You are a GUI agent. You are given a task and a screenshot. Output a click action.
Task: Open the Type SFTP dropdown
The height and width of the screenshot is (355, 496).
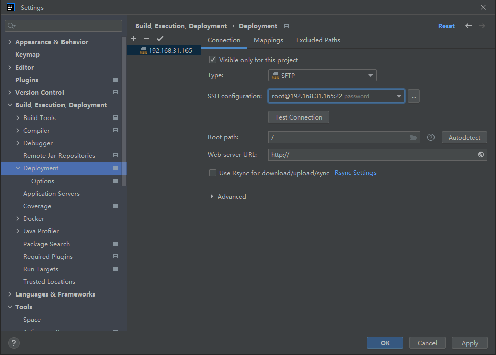point(322,76)
